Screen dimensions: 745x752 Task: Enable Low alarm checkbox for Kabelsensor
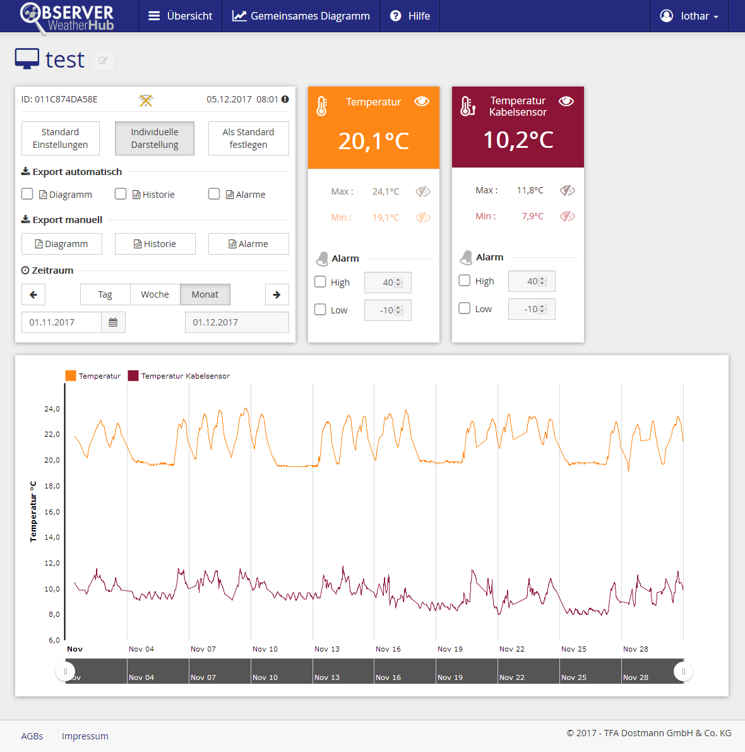[465, 308]
